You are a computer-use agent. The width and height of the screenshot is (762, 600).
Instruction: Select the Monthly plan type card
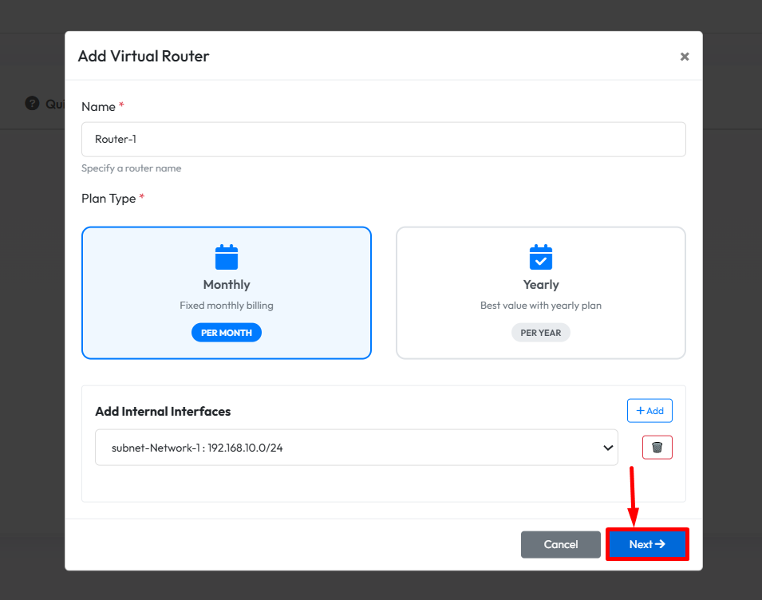click(x=227, y=293)
